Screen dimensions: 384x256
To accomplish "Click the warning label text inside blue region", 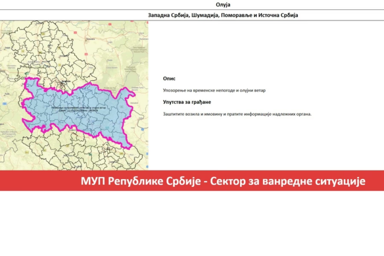I will pos(79,109).
